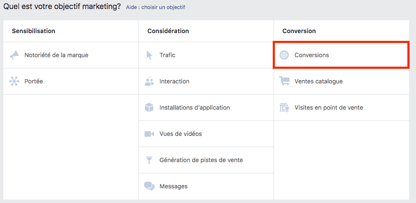This screenshot has width=416, height=203.
Task: Select the Génération de pistes de vente label
Action: [201, 160]
